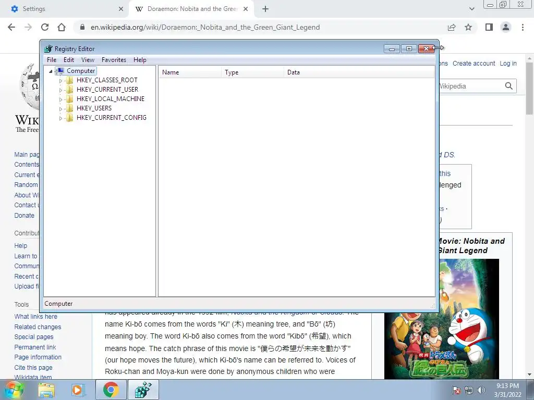Click the Name column header
The height and width of the screenshot is (400, 534).
[x=190, y=72]
